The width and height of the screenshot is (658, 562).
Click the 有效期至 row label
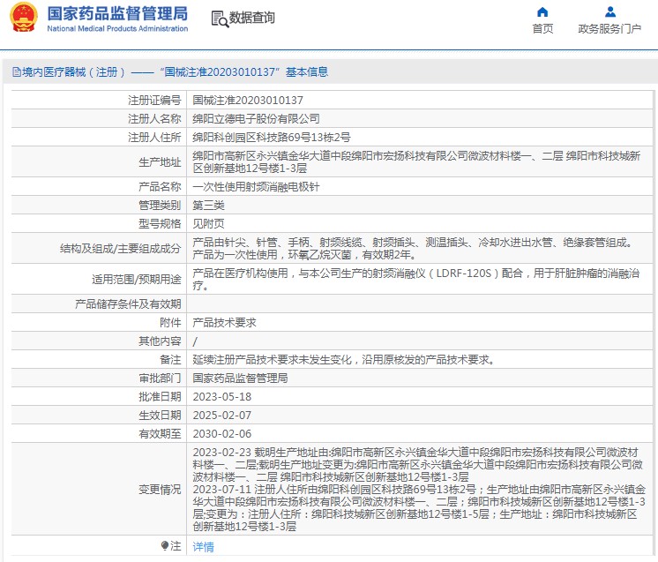pos(160,433)
